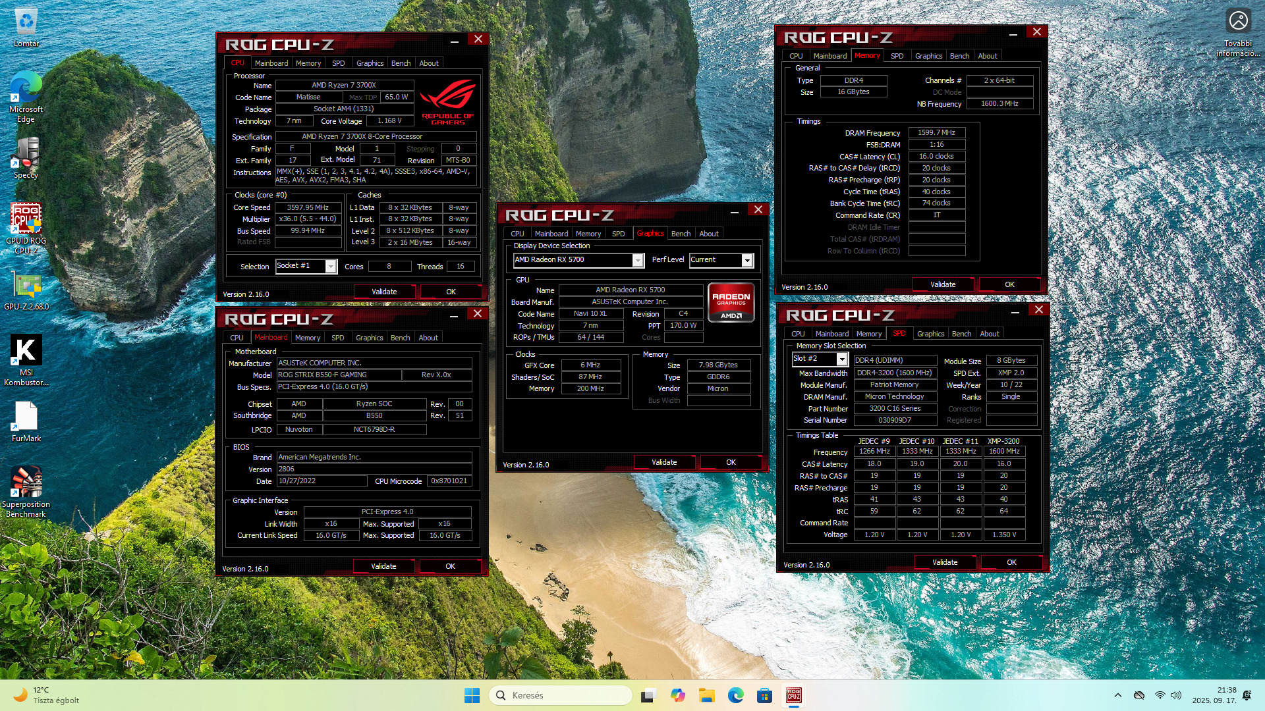Show hidden system tray icons
Image resolution: width=1265 pixels, height=711 pixels.
click(x=1117, y=695)
